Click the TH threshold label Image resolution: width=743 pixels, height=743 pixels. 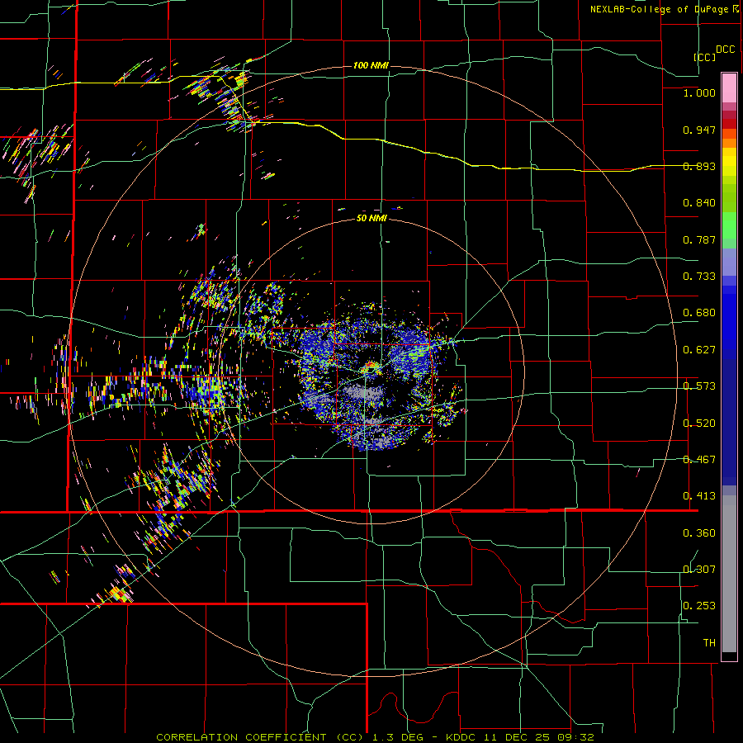[x=709, y=643]
